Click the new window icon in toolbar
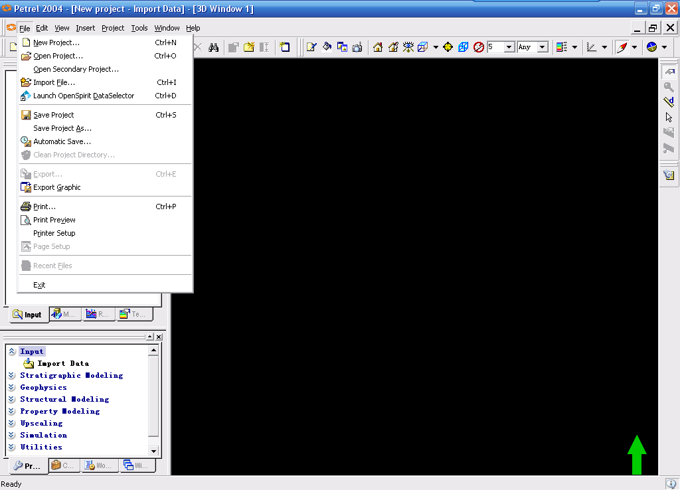The width and height of the screenshot is (680, 490). click(x=285, y=47)
